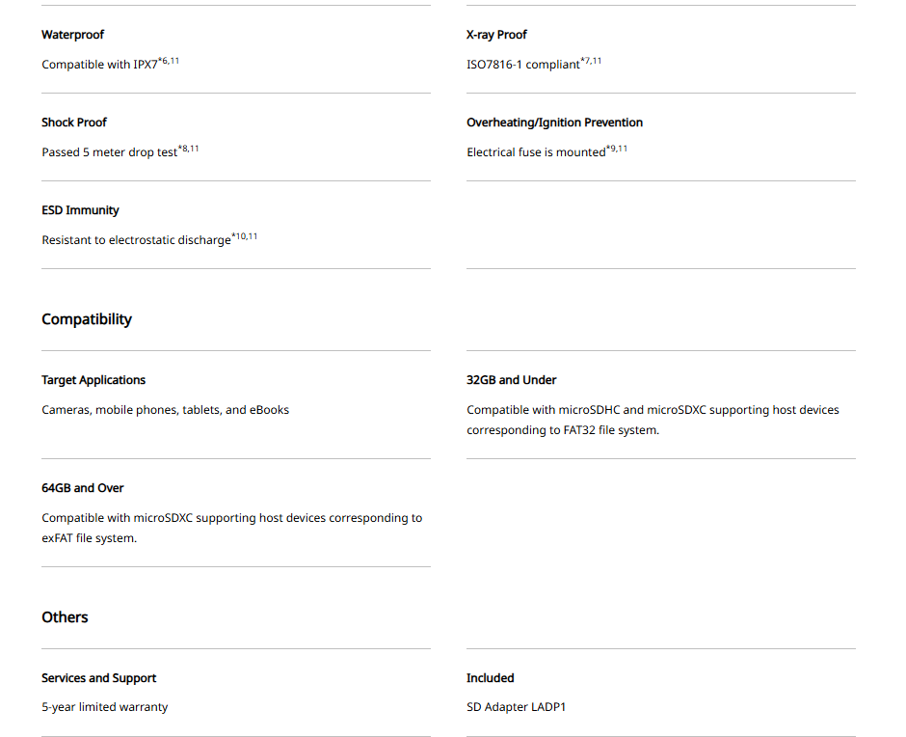This screenshot has height=737, width=906.
Task: Click the Included label
Action: [491, 678]
